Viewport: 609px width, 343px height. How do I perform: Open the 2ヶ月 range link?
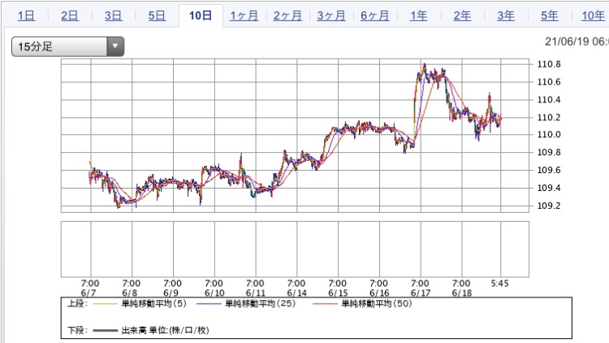click(x=287, y=15)
